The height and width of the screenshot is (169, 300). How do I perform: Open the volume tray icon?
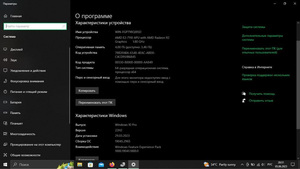[x=263, y=164]
